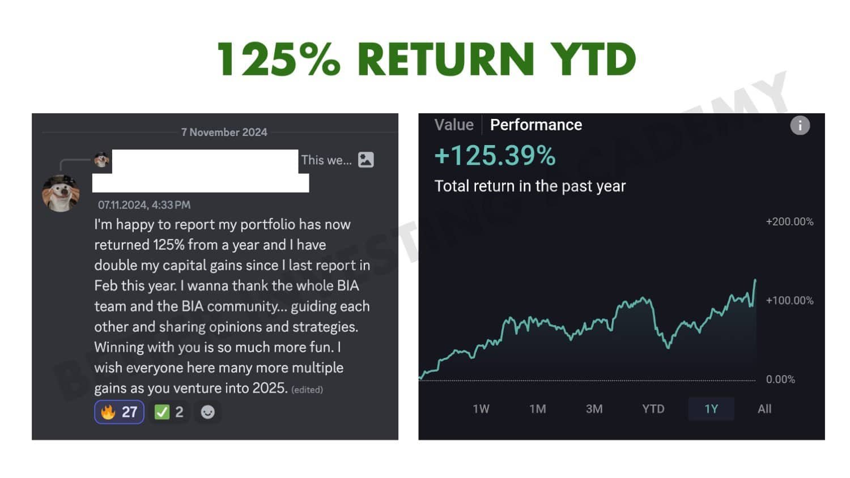Open the add reaction smiley picker
Screen dimensions: 850x478
click(x=208, y=412)
